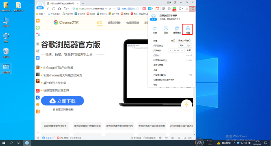Reload the page with the refresh icon
This screenshot has width=271, height=146.
tap(54, 9)
